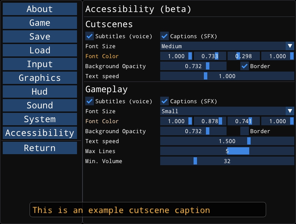The image size is (296, 224).
Task: Open the Graphics settings section
Action: pos(40,78)
